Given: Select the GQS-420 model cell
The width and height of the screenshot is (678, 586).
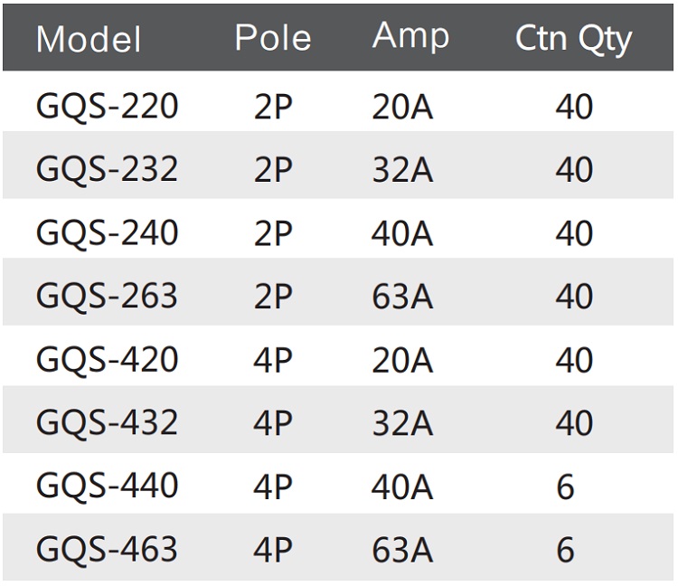Looking at the screenshot, I should pos(107,360).
